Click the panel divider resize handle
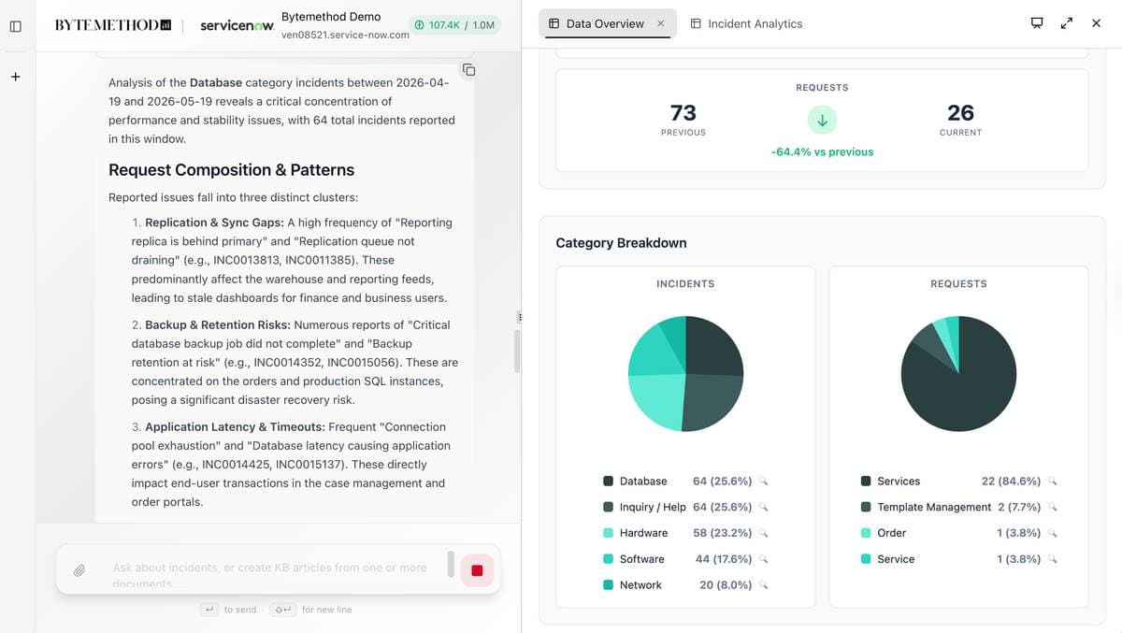The image size is (1122, 633). (521, 318)
